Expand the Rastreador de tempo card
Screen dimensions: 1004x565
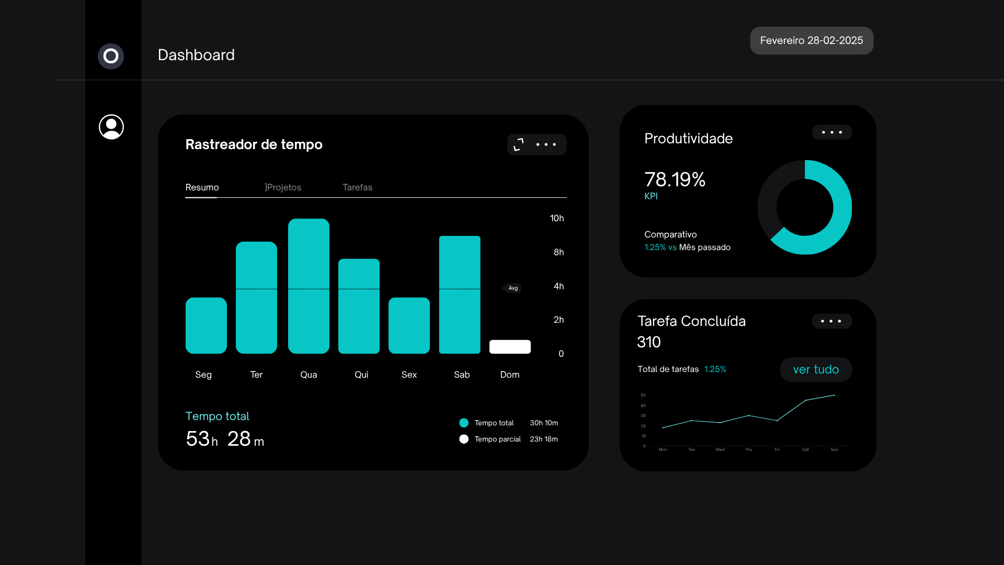(519, 144)
